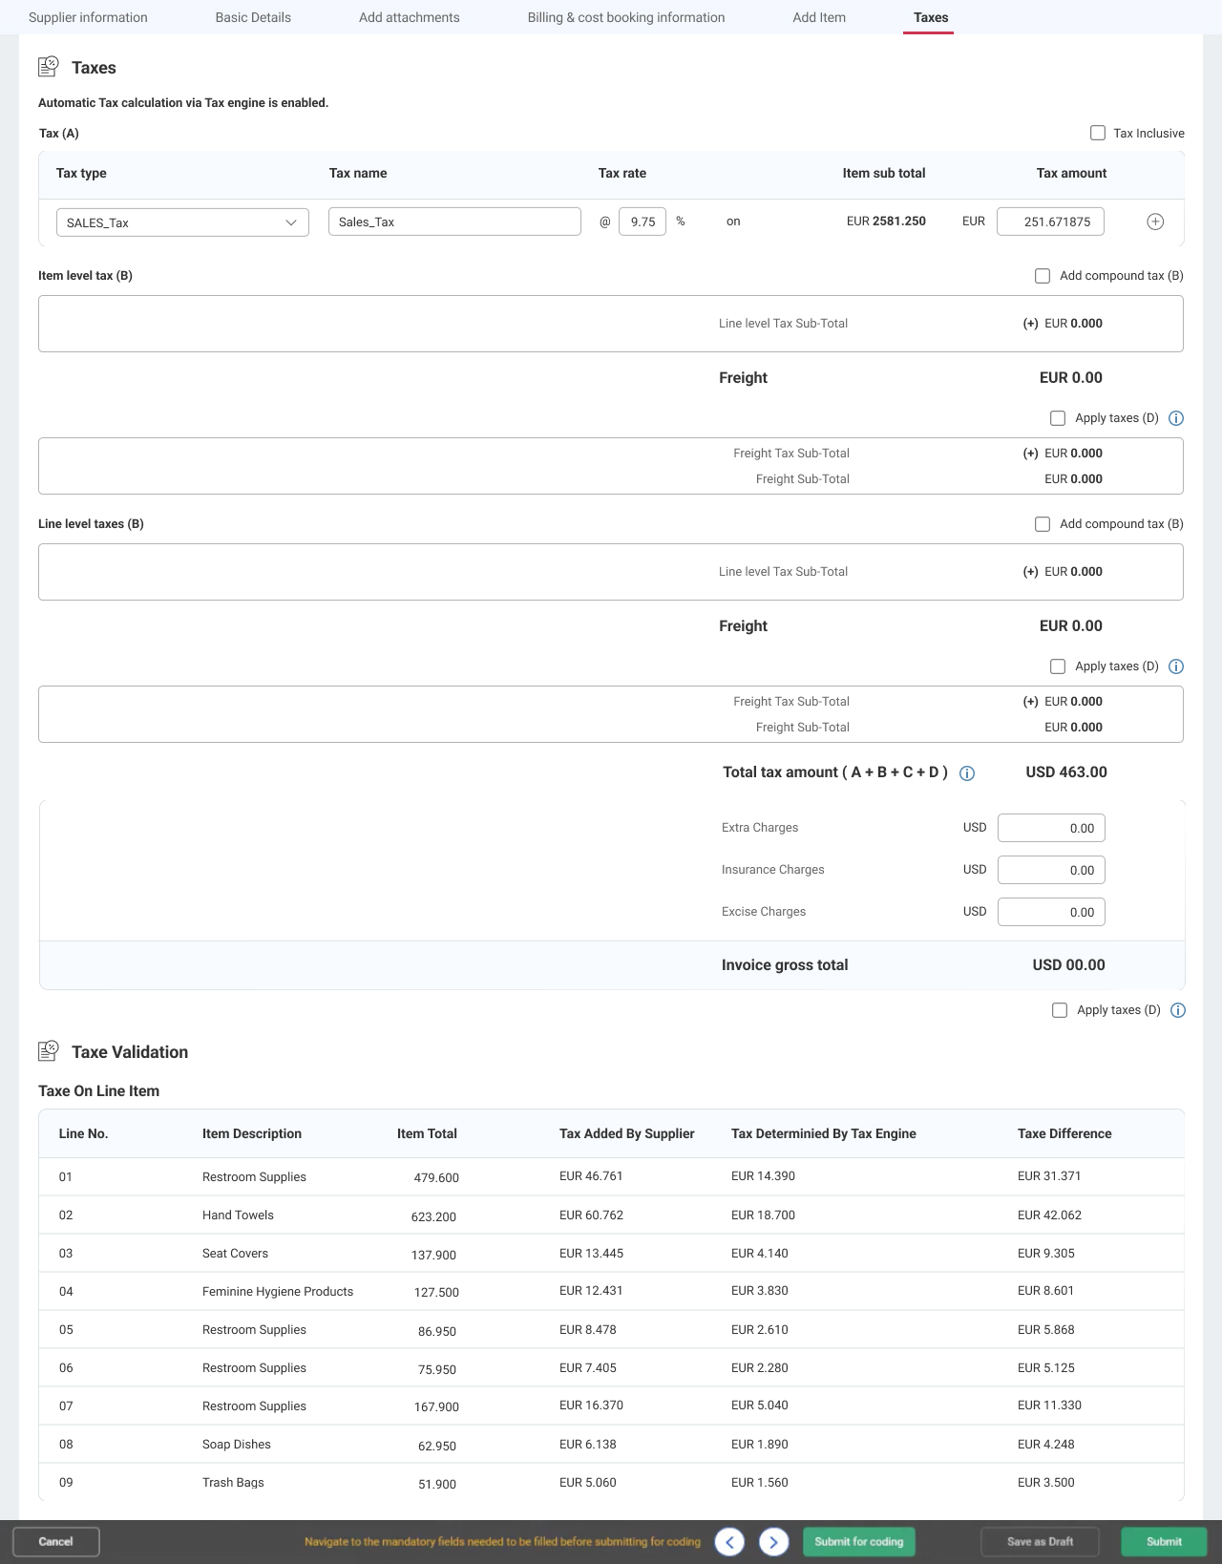Click the next arrow in bottom bar
Viewport: 1222px width, 1564px height.
pos(773,1541)
